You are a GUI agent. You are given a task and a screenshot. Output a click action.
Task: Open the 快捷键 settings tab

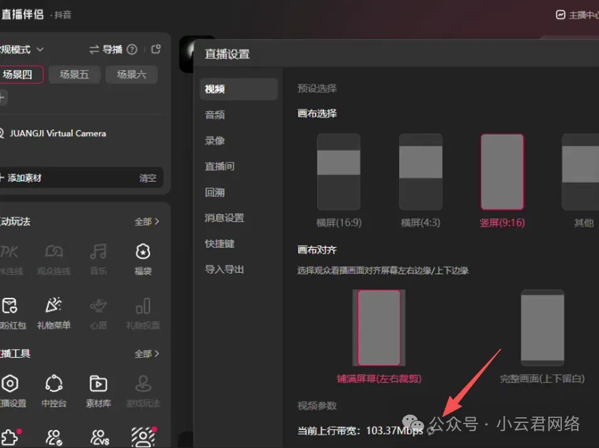click(220, 243)
